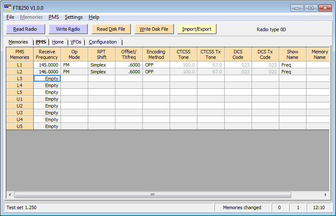Click L1 Encoding Method OFF cell

[156, 65]
